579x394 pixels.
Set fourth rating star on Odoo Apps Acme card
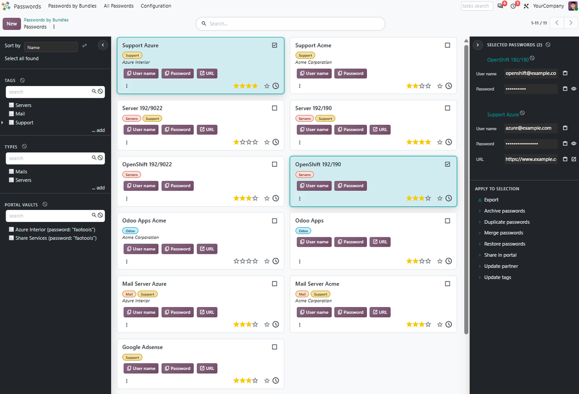[255, 261]
